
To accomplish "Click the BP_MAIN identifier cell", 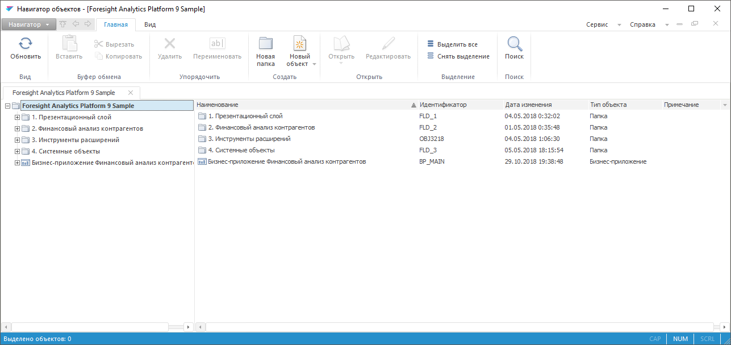I will coord(431,161).
